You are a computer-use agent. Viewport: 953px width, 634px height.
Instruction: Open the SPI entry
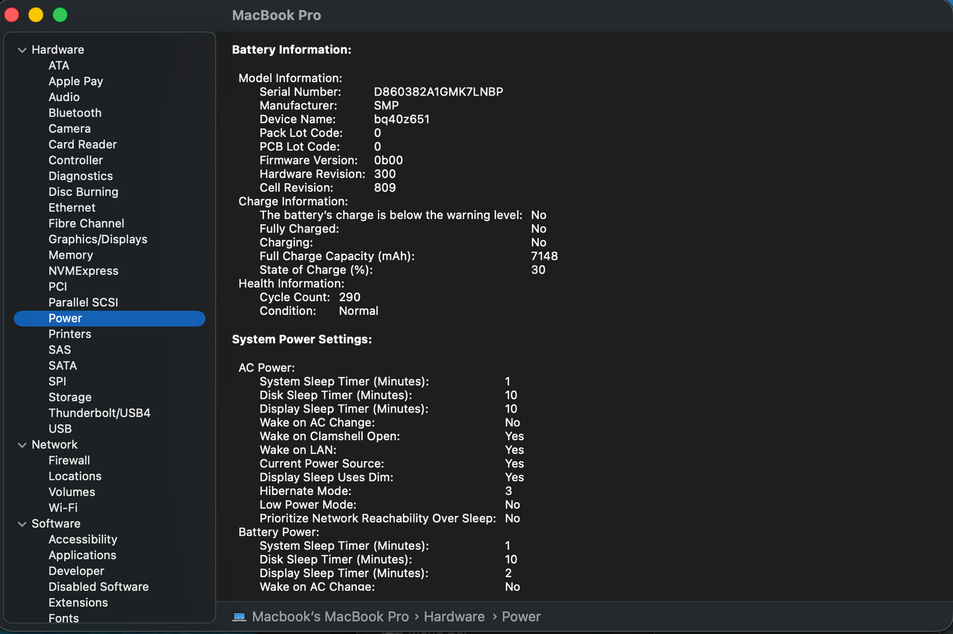[x=57, y=382]
